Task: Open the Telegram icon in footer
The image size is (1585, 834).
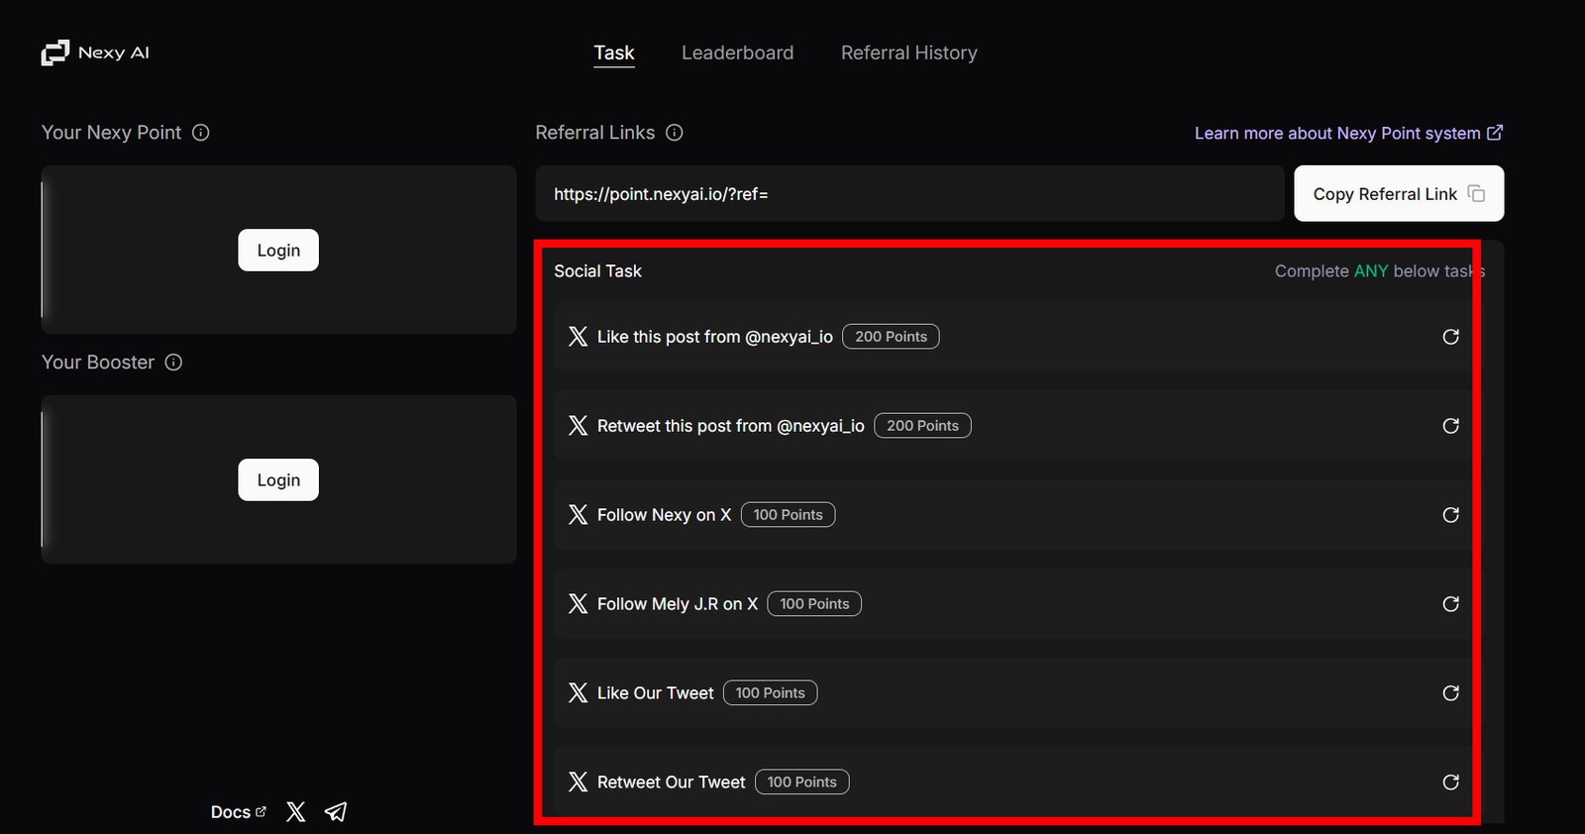Action: point(336,812)
